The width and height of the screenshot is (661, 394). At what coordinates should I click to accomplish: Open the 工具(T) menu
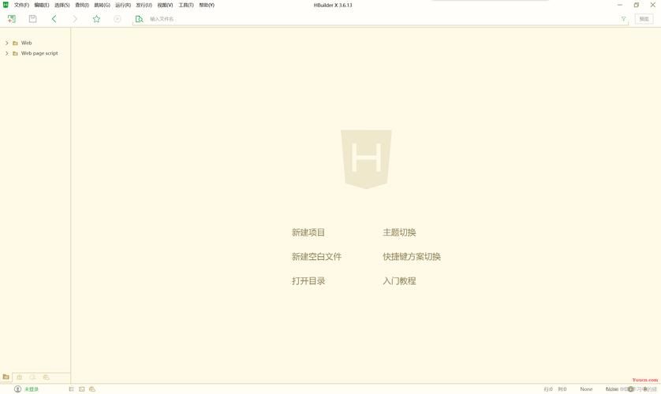click(186, 5)
